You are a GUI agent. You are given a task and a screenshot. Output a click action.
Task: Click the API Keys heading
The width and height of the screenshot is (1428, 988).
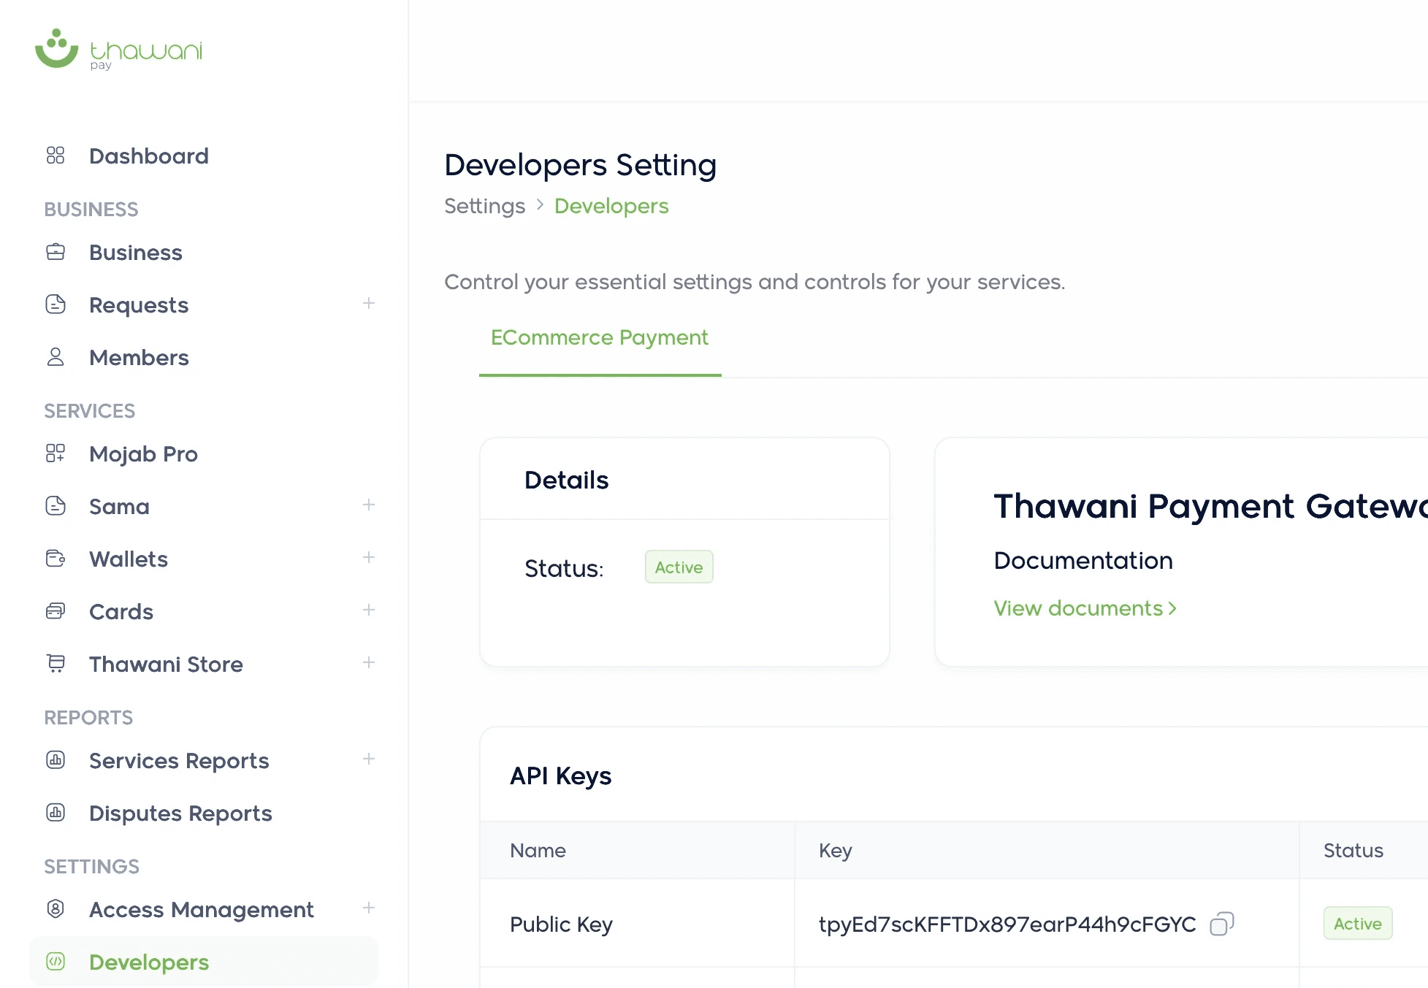pyautogui.click(x=560, y=776)
